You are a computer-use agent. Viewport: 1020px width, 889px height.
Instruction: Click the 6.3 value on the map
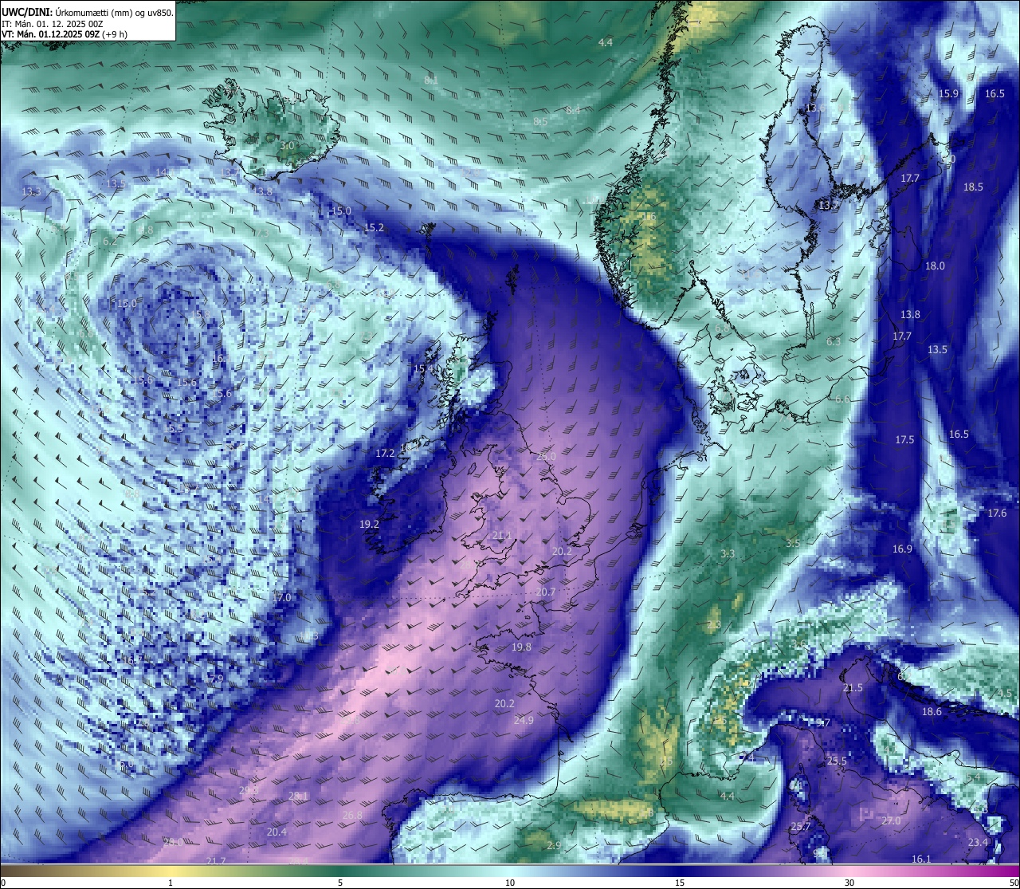[x=834, y=342]
